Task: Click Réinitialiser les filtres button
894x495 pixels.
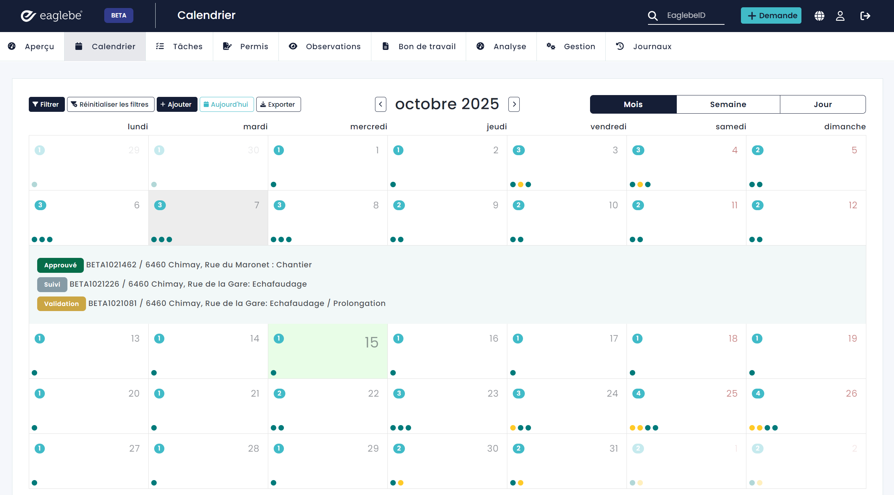Action: (x=110, y=105)
